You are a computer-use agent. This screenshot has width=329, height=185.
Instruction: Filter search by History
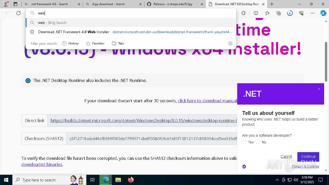[70, 43]
